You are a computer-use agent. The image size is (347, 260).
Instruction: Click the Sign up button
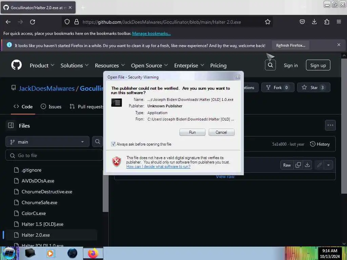click(318, 65)
